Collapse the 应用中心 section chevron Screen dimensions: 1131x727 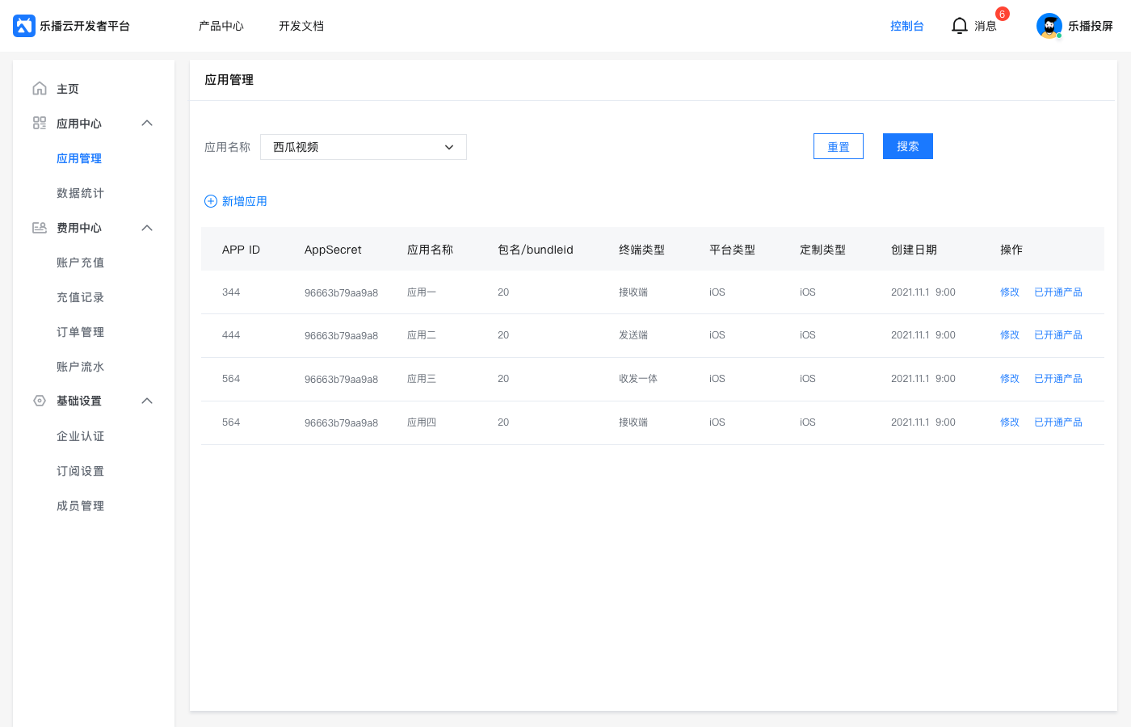click(x=147, y=124)
